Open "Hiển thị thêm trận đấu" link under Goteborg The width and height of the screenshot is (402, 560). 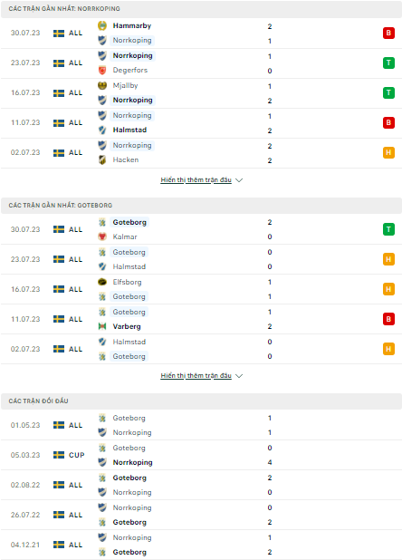196,375
